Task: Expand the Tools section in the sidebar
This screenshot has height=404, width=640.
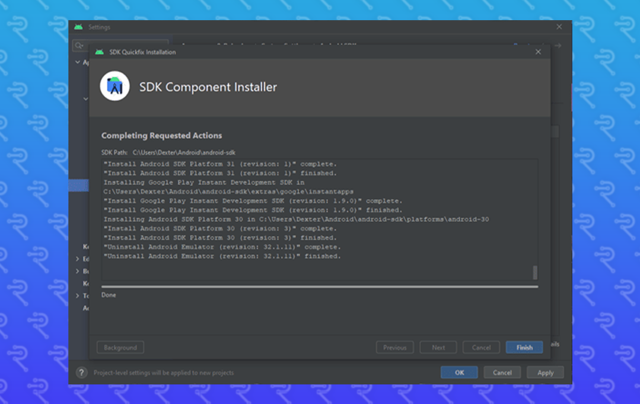Action: (x=78, y=295)
